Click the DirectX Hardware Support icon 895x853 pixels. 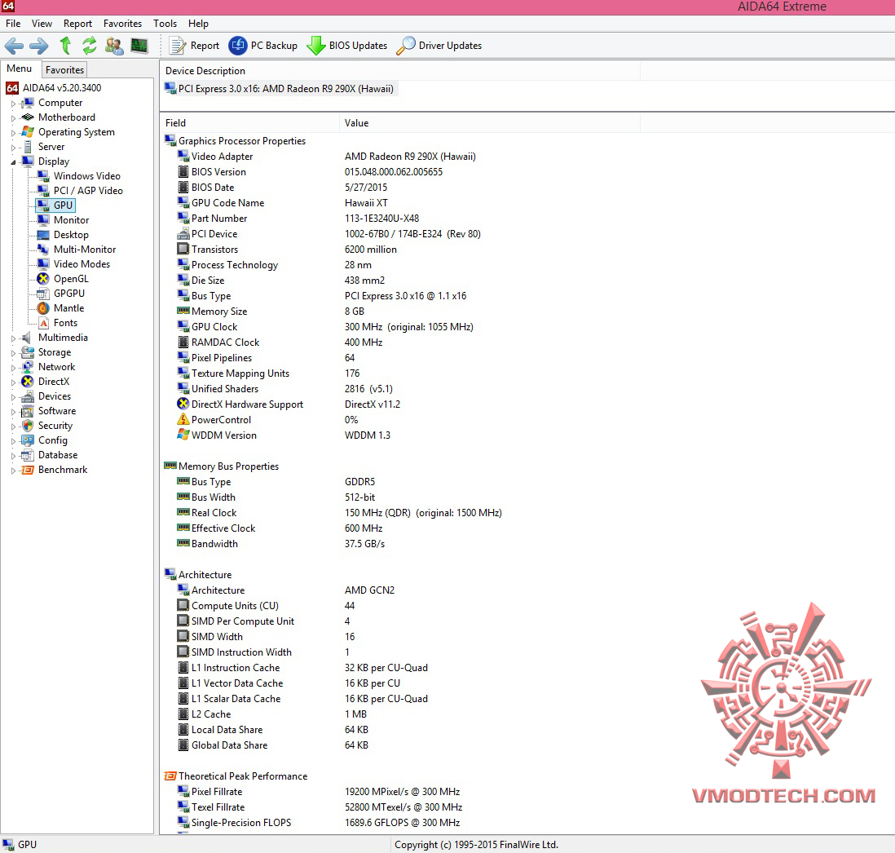pyautogui.click(x=183, y=404)
